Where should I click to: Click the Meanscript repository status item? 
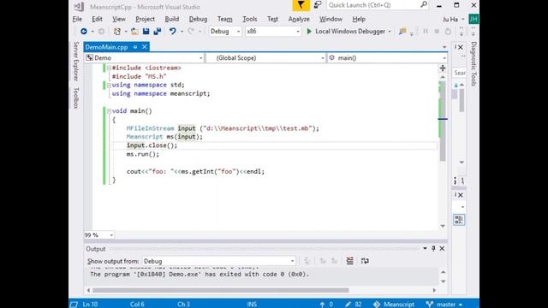(x=394, y=305)
